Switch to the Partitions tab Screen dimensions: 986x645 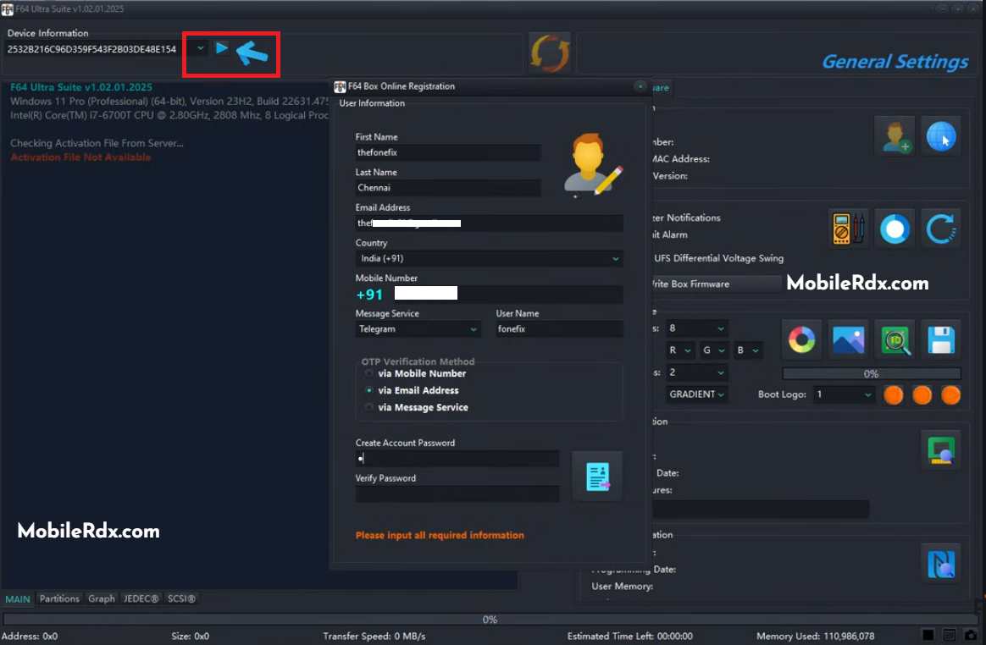coord(60,598)
